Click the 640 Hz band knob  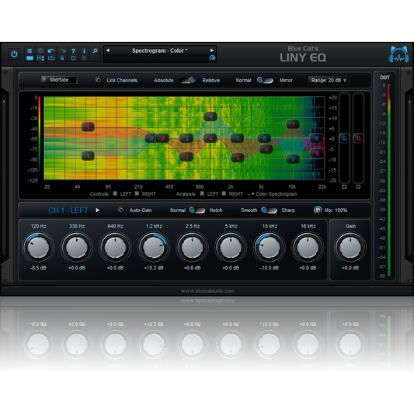115,247
